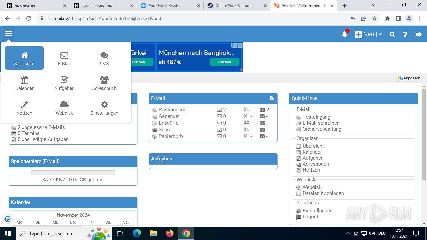
Task: Click the unerledigte Aufgaben summary line
Action: pos(43,139)
